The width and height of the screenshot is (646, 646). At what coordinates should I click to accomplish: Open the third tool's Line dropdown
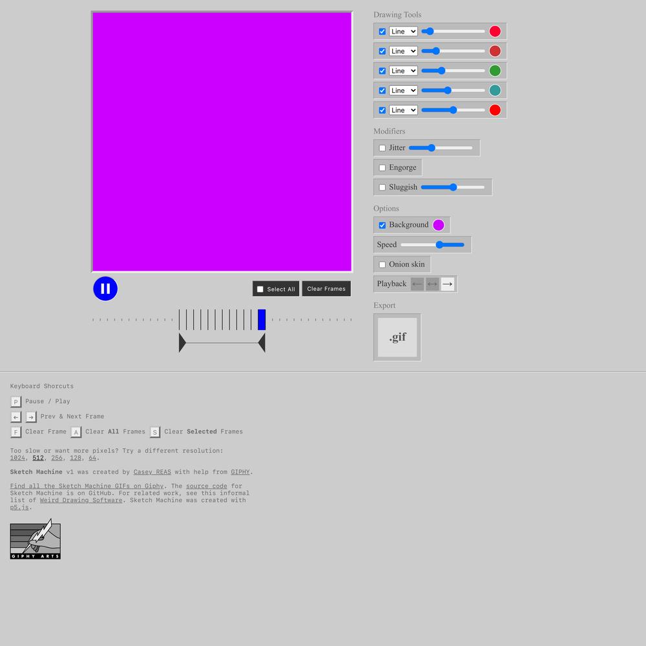pos(403,71)
